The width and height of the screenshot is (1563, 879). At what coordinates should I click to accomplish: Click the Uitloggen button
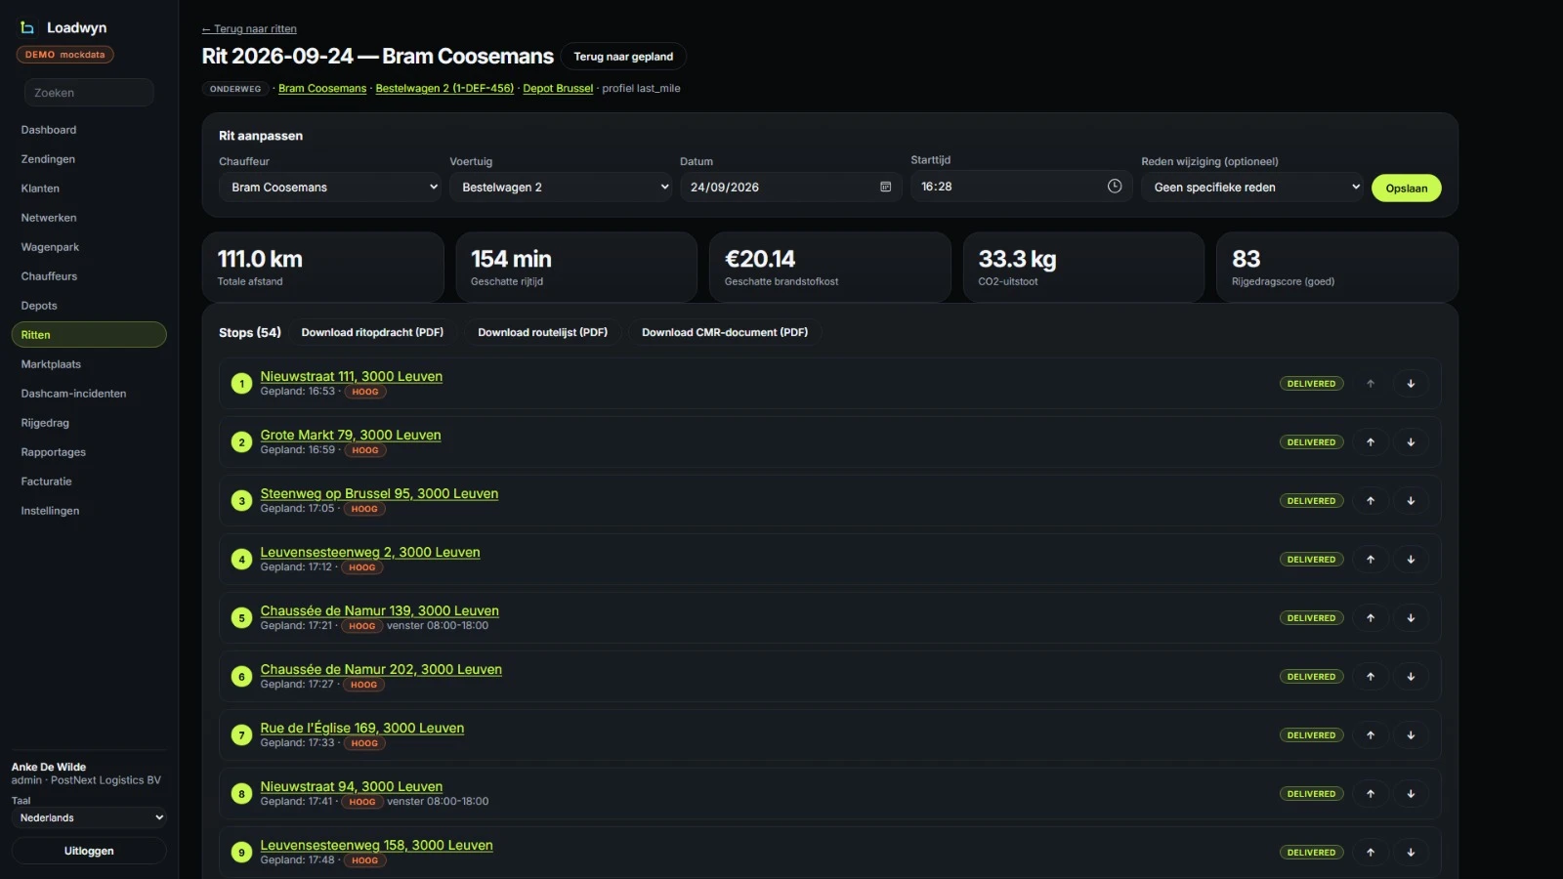tap(89, 851)
